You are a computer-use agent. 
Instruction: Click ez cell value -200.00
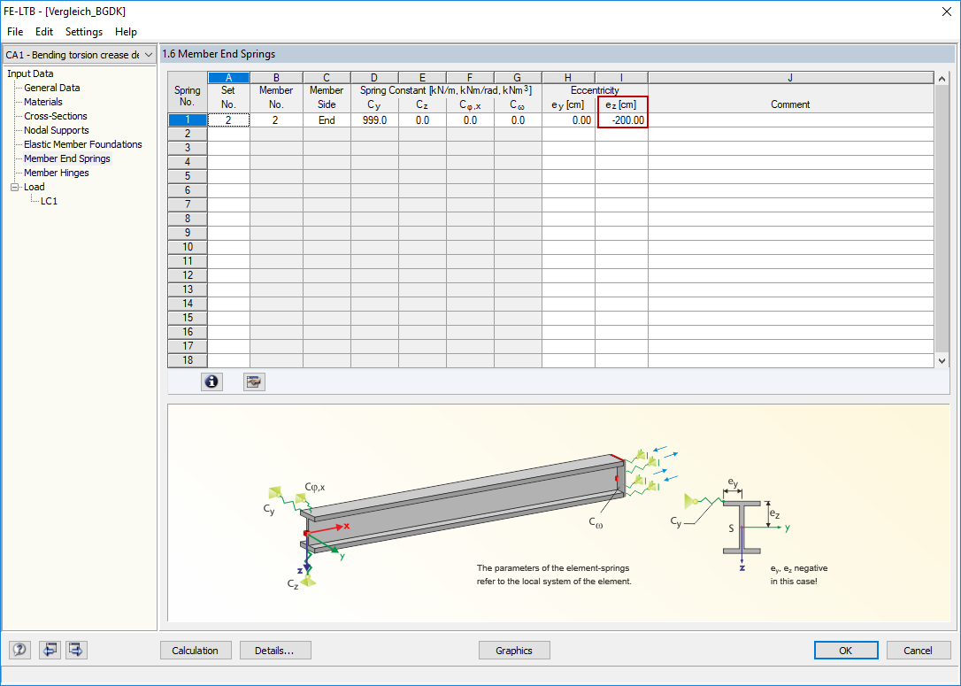click(x=621, y=120)
